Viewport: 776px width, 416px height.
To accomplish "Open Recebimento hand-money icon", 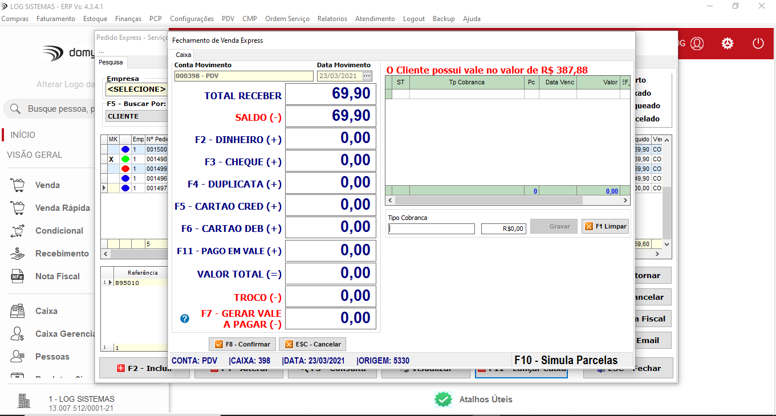I will click(x=18, y=254).
